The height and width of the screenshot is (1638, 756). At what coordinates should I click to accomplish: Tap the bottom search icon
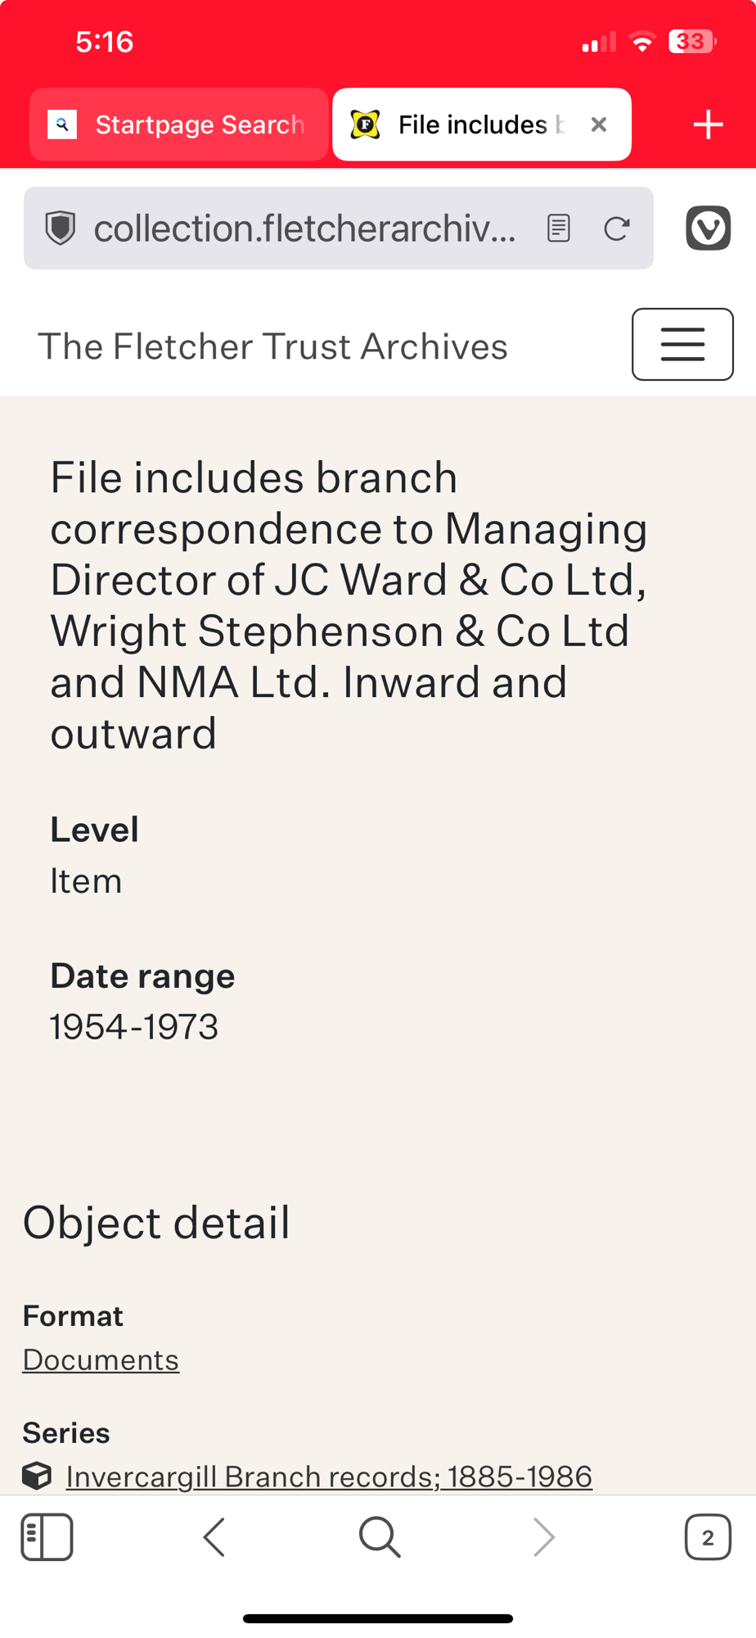380,1537
